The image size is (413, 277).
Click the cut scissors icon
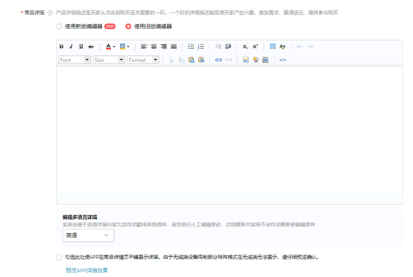pyautogui.click(x=171, y=60)
